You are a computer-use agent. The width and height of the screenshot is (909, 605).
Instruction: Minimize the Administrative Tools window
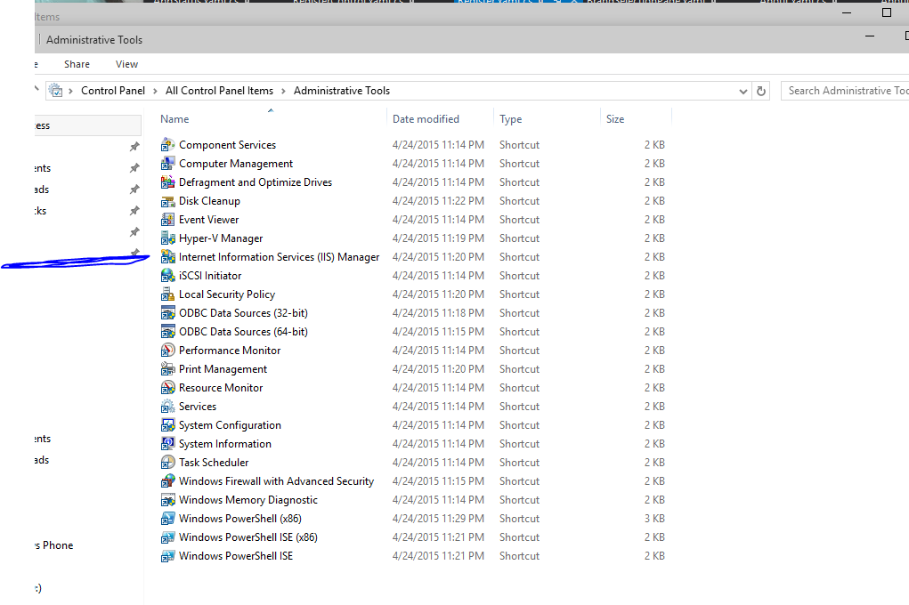[870, 36]
